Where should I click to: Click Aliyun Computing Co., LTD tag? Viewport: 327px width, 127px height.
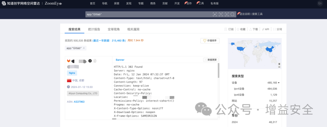83,93
